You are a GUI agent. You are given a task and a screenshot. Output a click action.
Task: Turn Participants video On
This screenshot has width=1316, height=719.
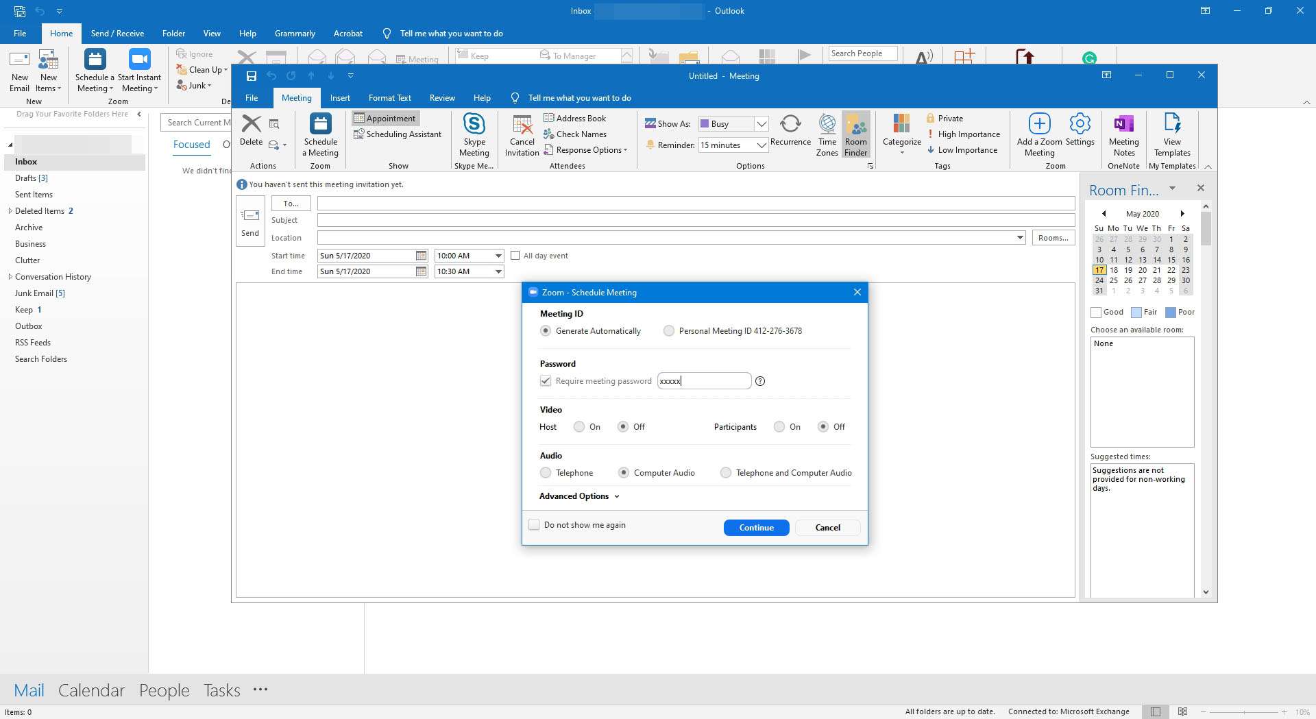[x=779, y=426]
